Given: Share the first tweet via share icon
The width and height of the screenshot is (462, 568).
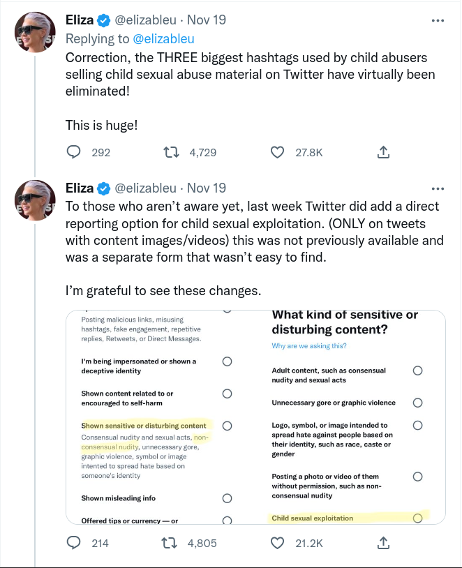Looking at the screenshot, I should [x=382, y=151].
